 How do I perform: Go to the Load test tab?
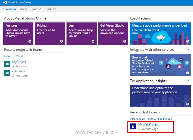[x=50, y=9]
